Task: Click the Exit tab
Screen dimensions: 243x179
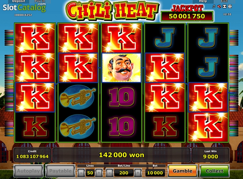Action: (224, 1)
